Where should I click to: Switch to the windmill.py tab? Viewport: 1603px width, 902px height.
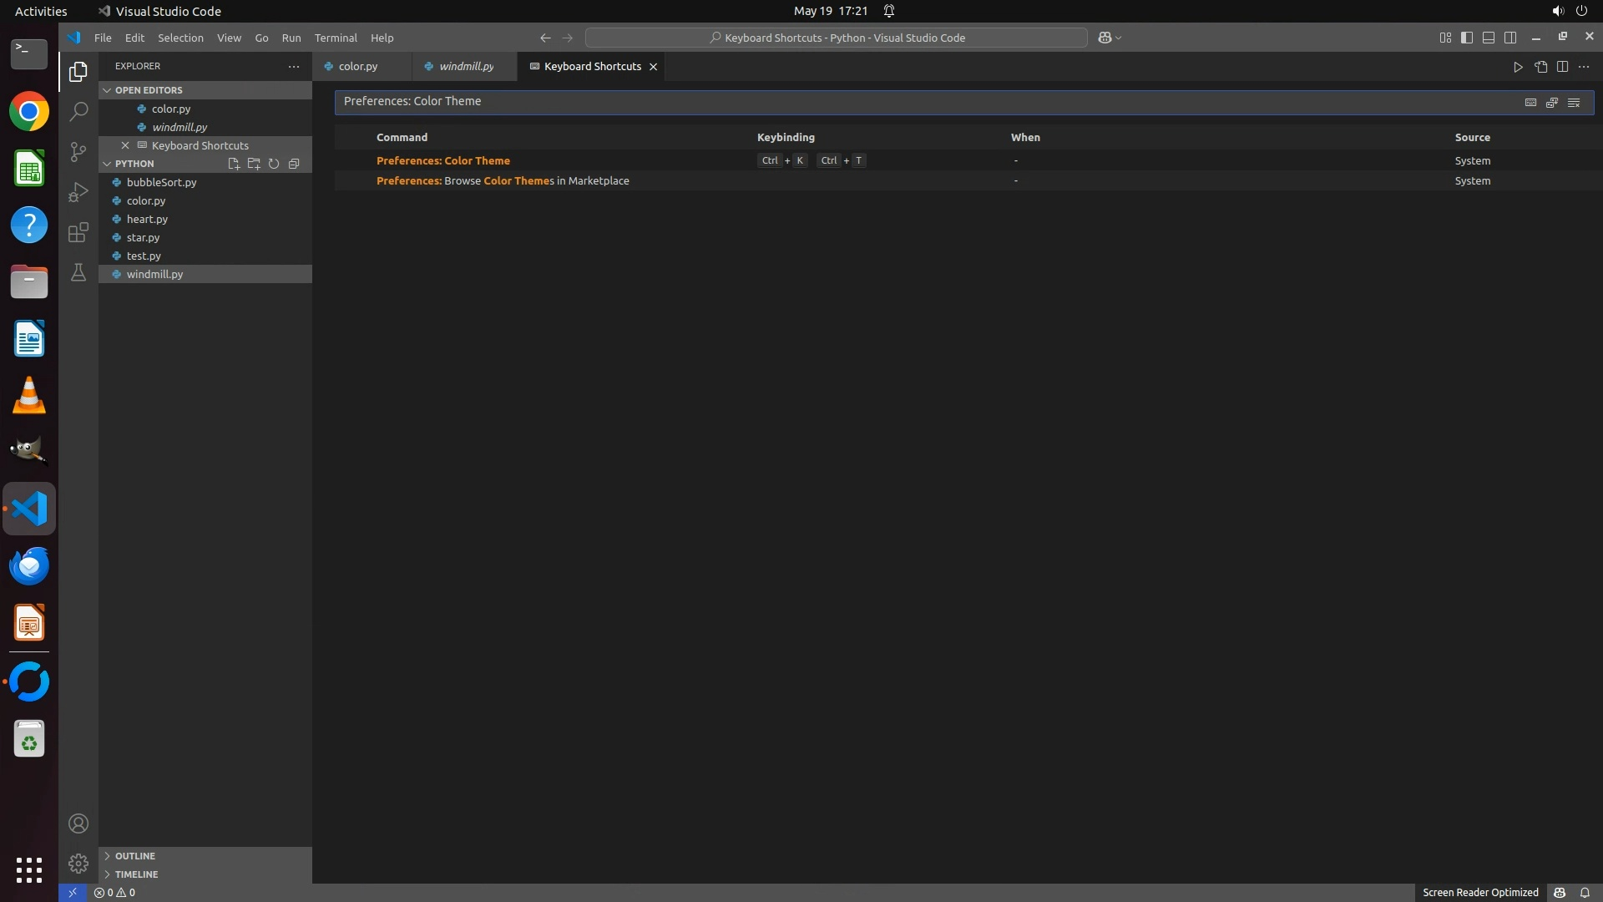[466, 66]
